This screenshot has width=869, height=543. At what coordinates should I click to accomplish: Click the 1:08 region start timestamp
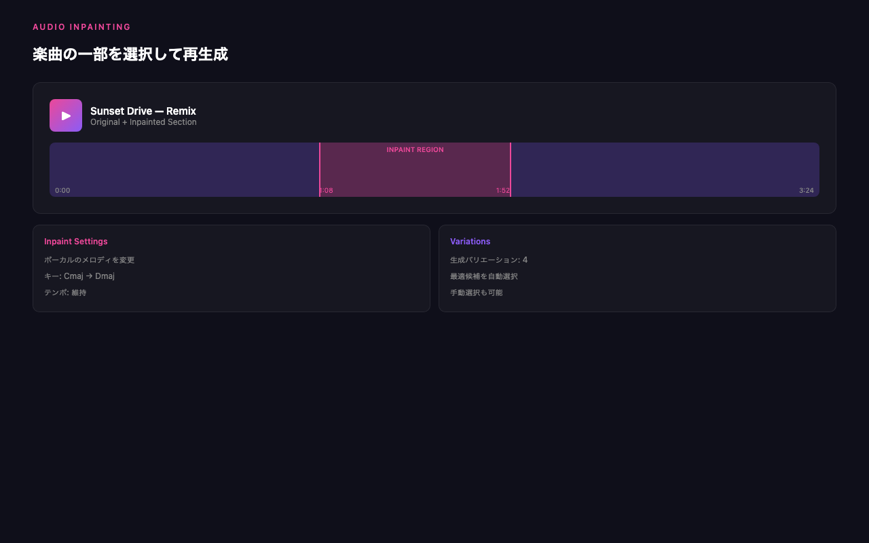(327, 191)
